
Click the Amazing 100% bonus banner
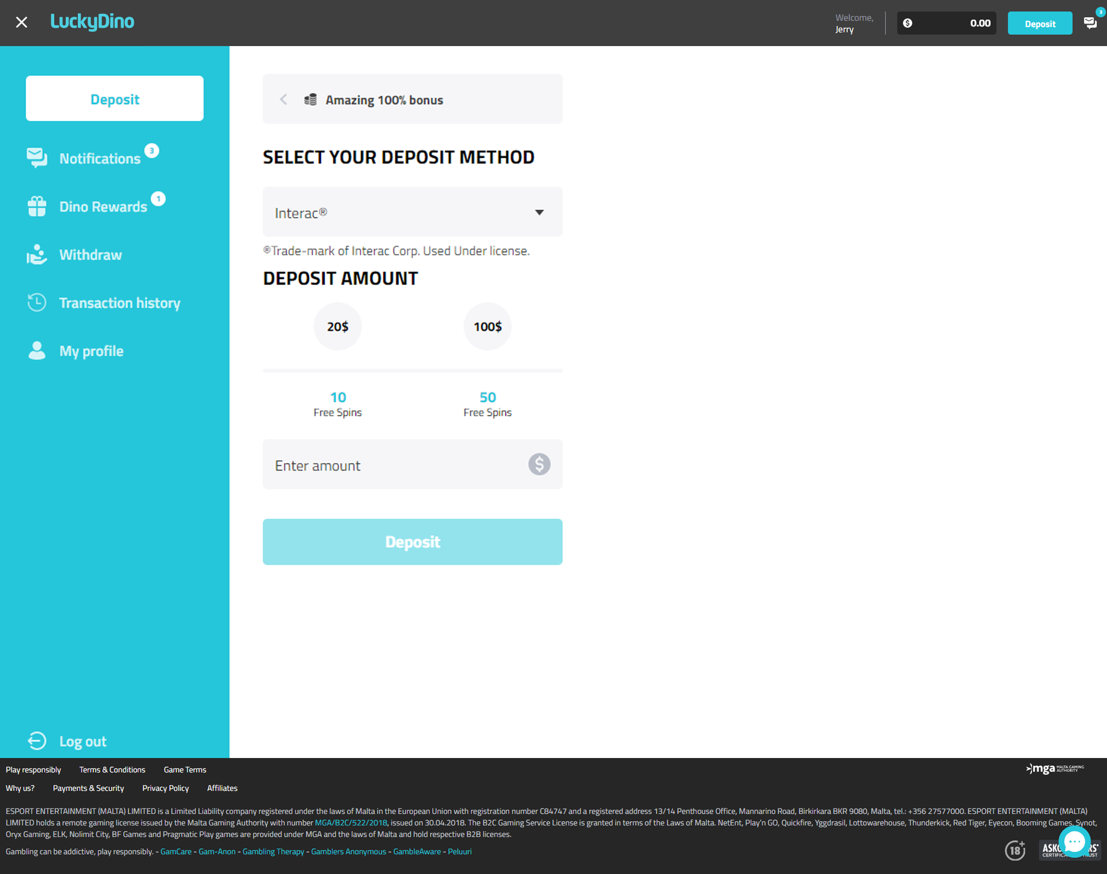(x=413, y=99)
